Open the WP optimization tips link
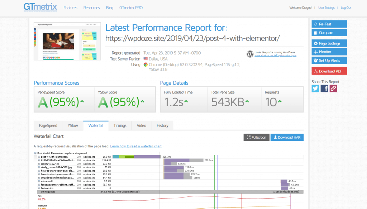 pyautogui.click(x=276, y=56)
